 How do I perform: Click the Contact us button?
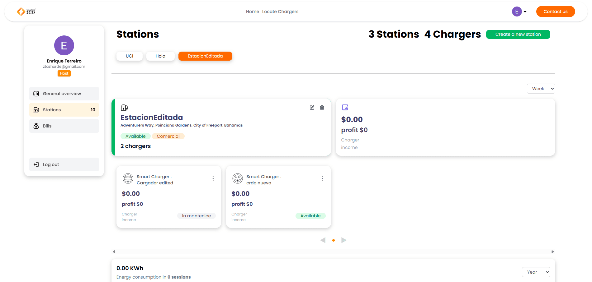click(x=555, y=12)
